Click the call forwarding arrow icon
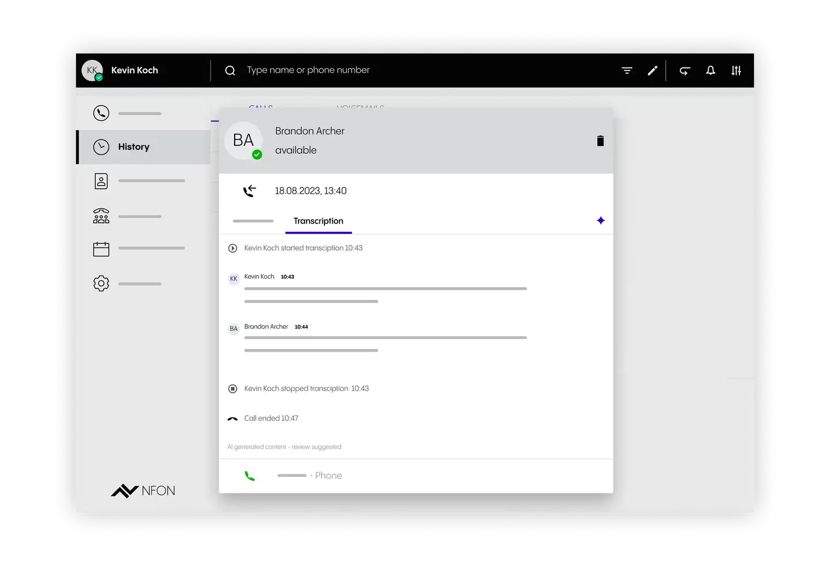This screenshot has height=566, width=830. click(685, 70)
